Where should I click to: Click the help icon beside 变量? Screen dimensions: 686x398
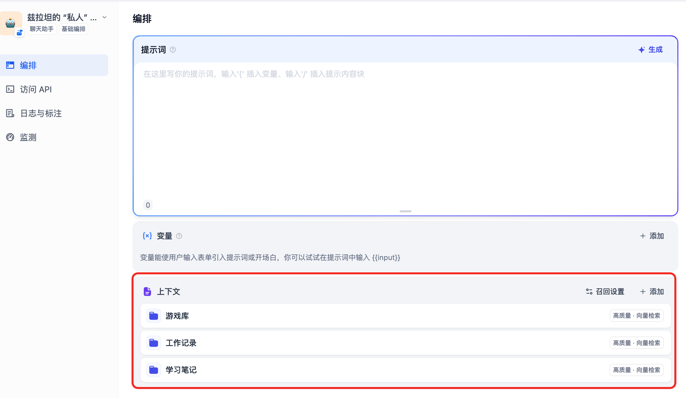click(x=179, y=236)
